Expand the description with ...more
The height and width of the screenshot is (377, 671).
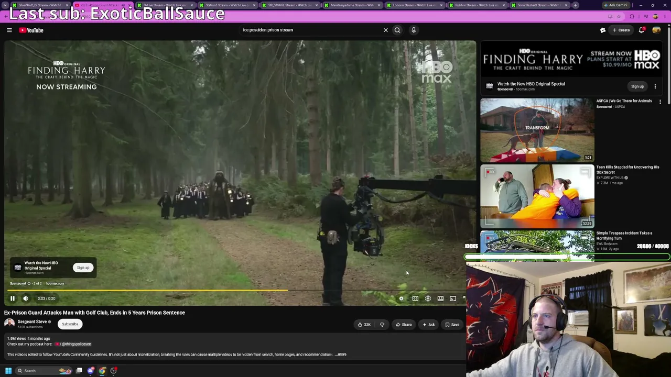(x=341, y=354)
